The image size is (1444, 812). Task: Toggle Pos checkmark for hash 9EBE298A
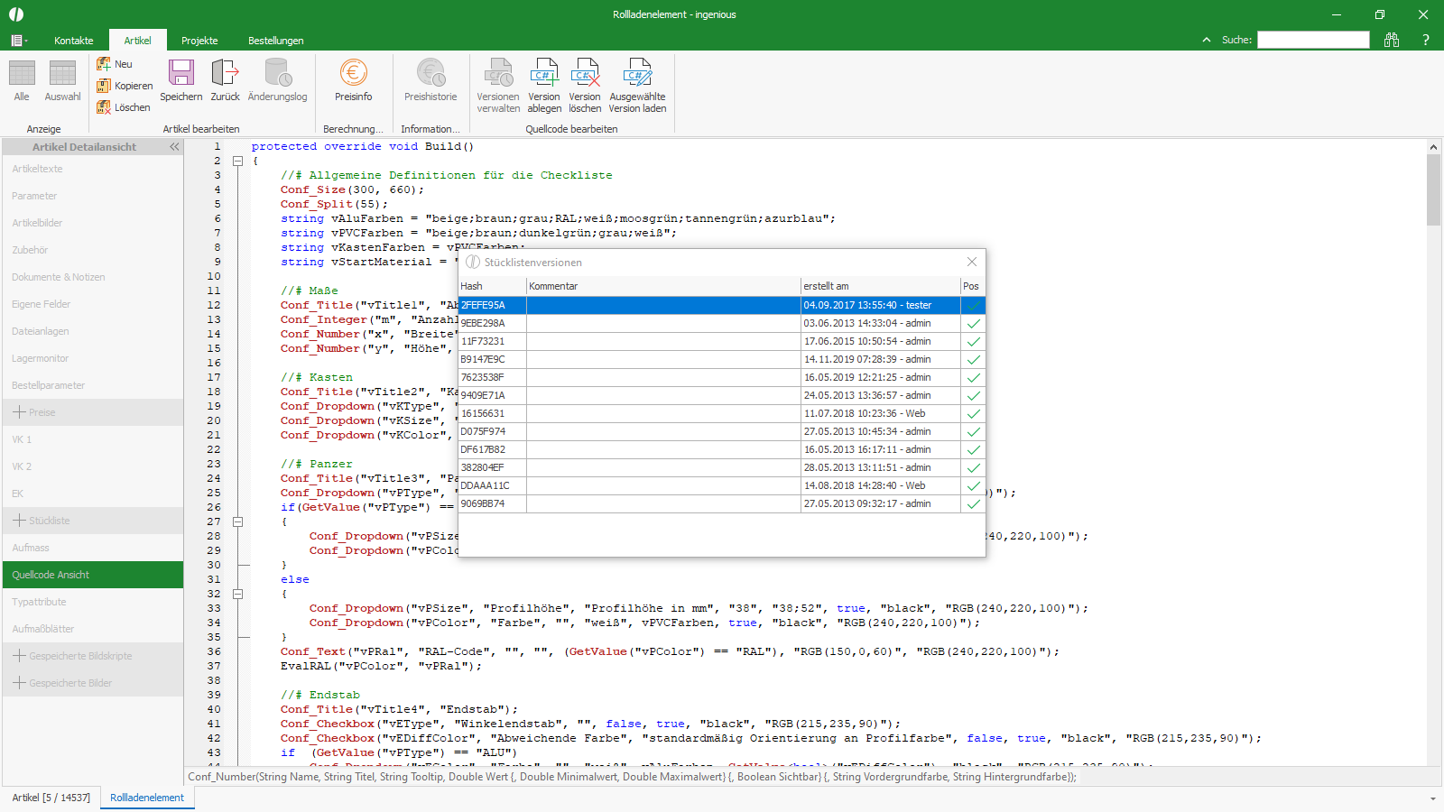[973, 323]
